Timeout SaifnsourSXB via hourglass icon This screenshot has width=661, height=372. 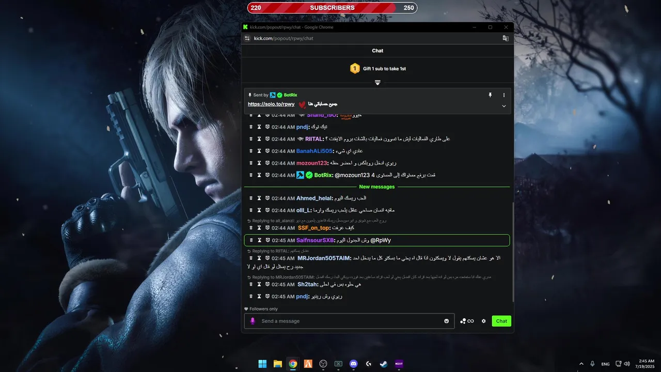point(259,240)
